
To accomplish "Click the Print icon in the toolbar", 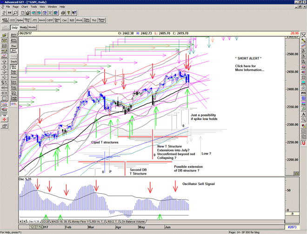I will (x=63, y=13).
